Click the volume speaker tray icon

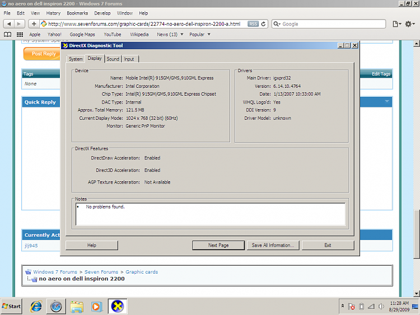(381, 307)
